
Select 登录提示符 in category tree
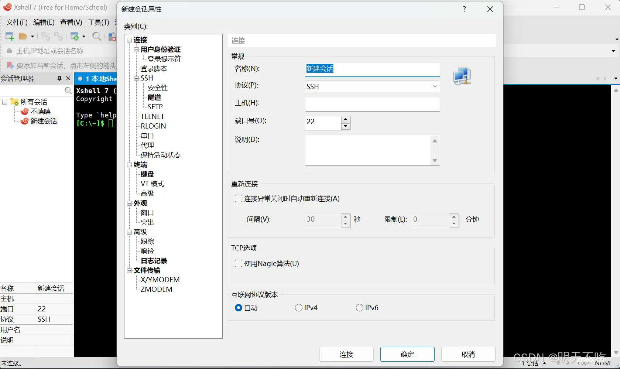164,59
